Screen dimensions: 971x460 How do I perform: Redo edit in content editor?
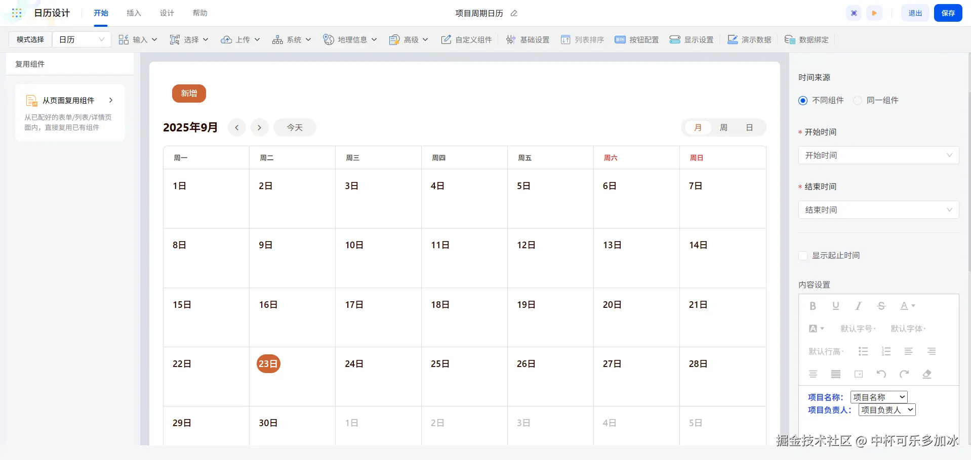point(904,374)
